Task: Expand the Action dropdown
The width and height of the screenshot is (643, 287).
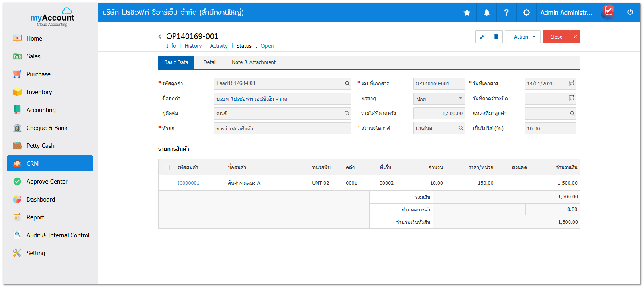Action: coord(523,37)
